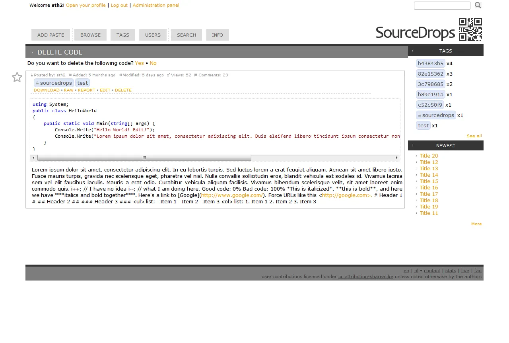Collapse the Delete Code header arrow
The width and height of the screenshot is (509, 343).
click(x=32, y=52)
